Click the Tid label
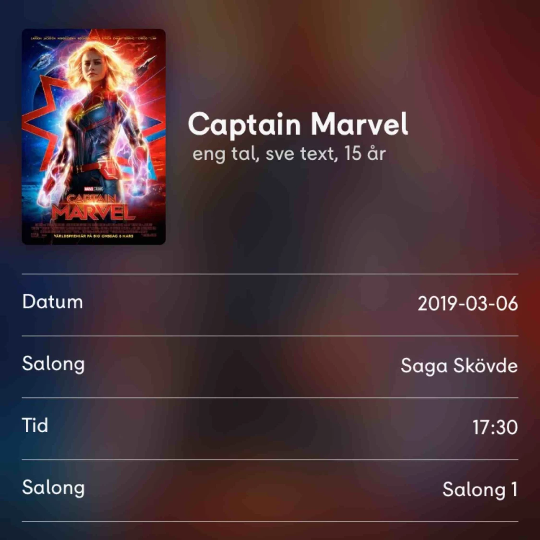Screen dimensions: 540x540 point(35,425)
